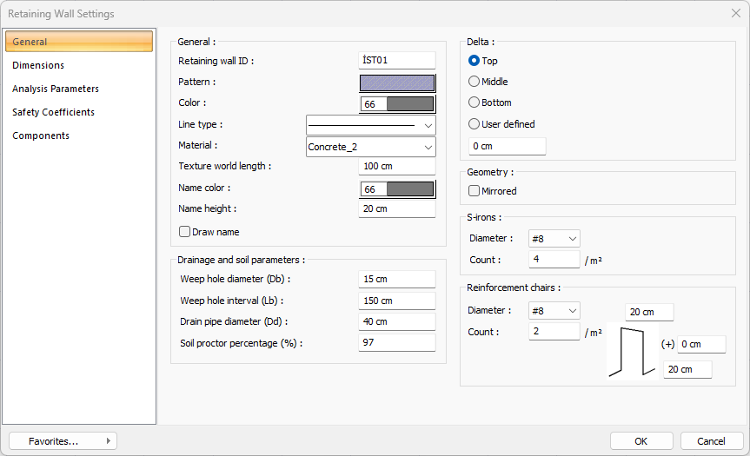
Task: Go to Safety Coefficients page
Action: (x=53, y=112)
